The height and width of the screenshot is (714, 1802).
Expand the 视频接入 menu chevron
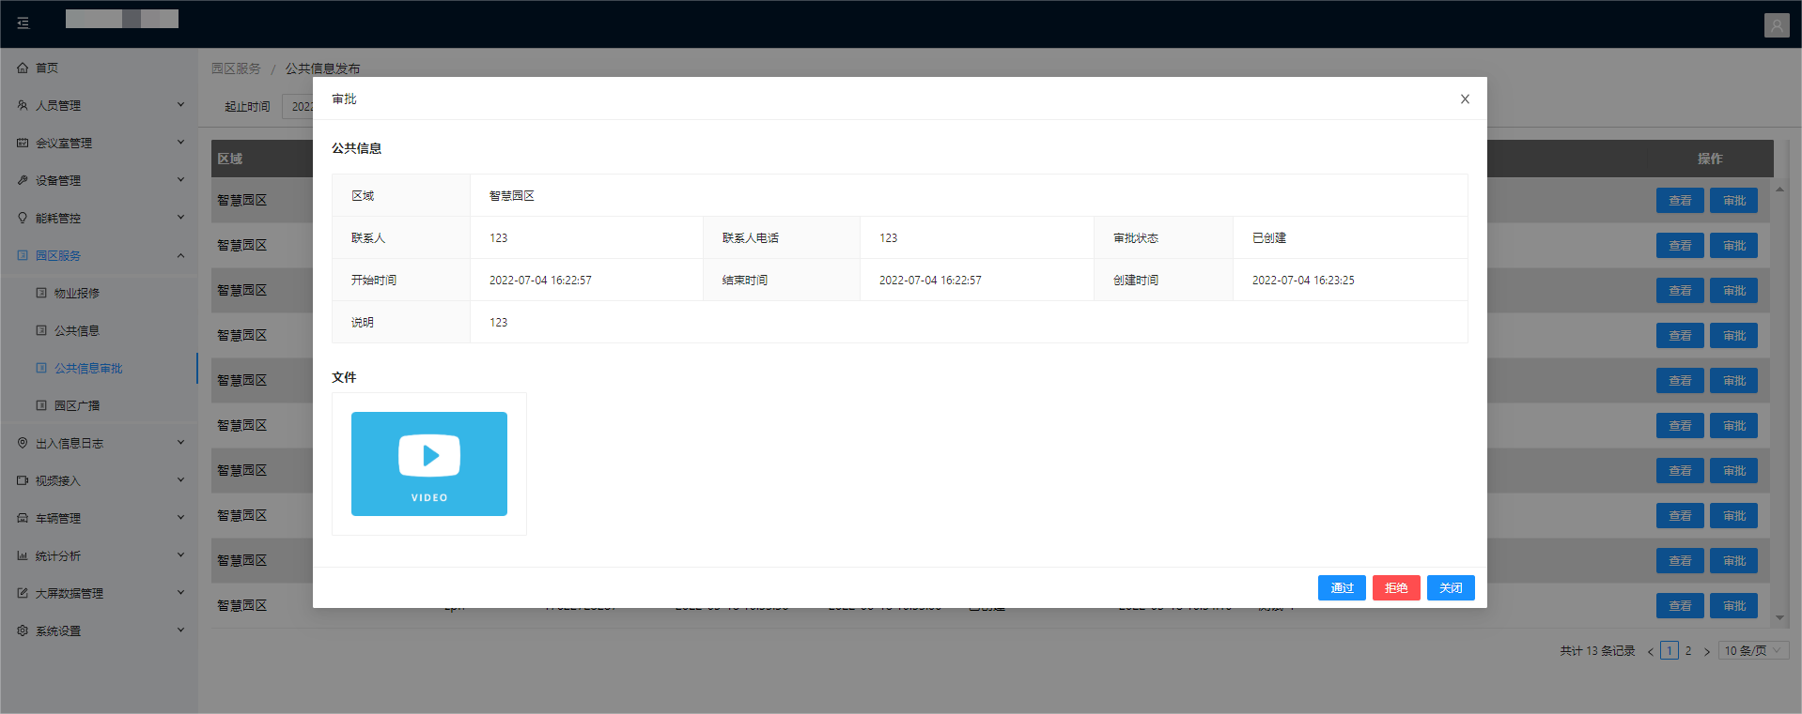(x=180, y=480)
